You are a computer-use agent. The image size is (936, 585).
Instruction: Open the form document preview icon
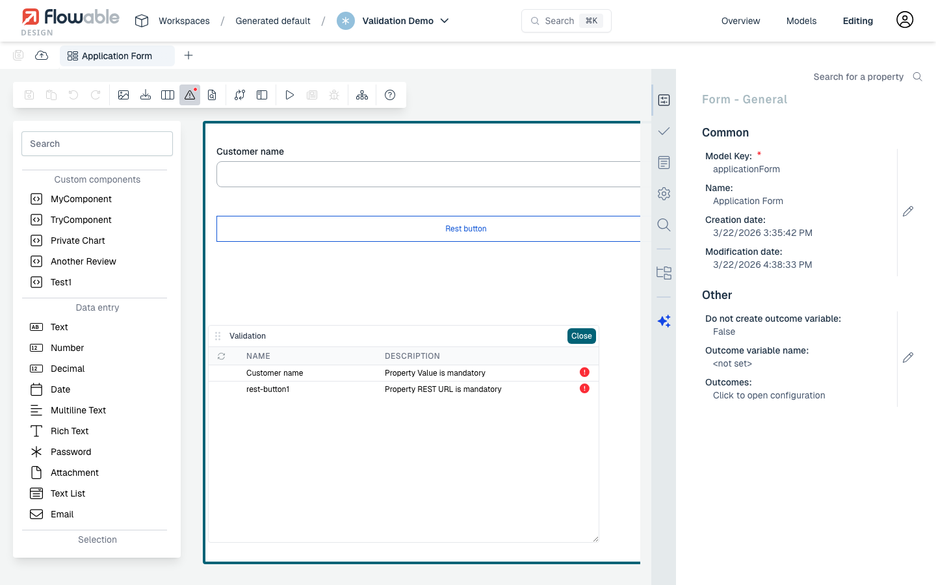(x=211, y=95)
